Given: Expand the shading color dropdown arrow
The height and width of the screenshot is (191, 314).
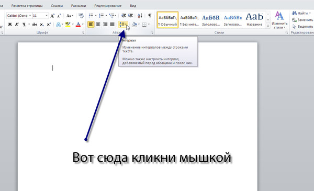Looking at the screenshot, I should click(139, 25).
